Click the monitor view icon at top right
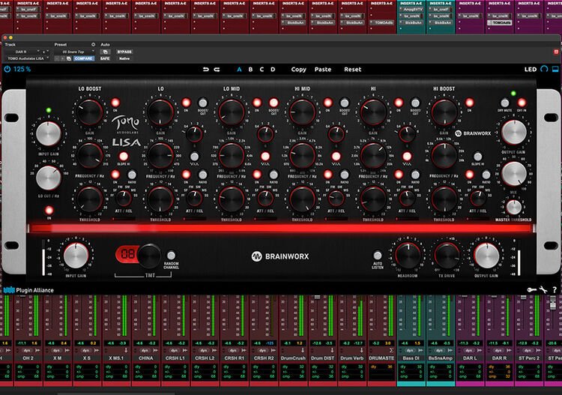Image resolution: width=562 pixels, height=395 pixels. click(555, 69)
